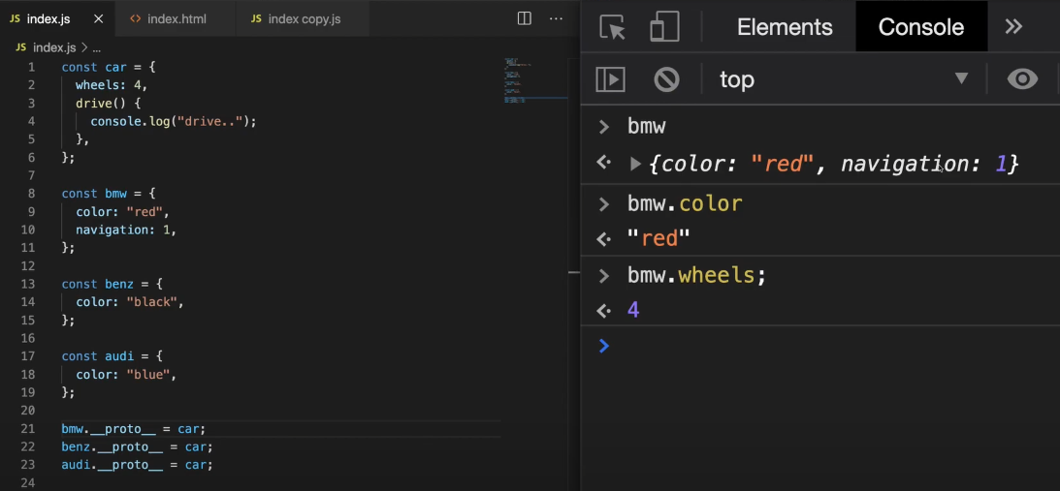Click the const benz declaration line

112,284
